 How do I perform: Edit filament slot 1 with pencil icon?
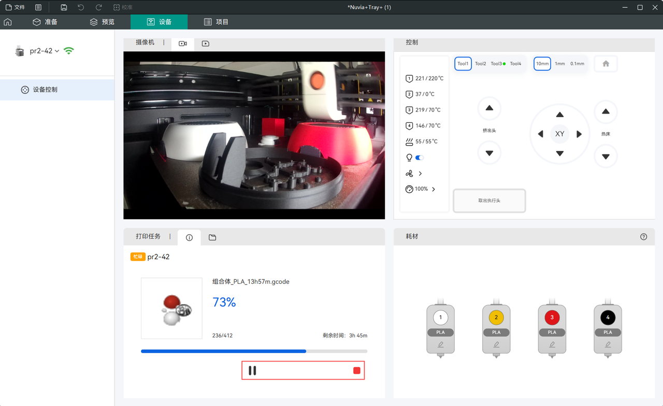(441, 344)
